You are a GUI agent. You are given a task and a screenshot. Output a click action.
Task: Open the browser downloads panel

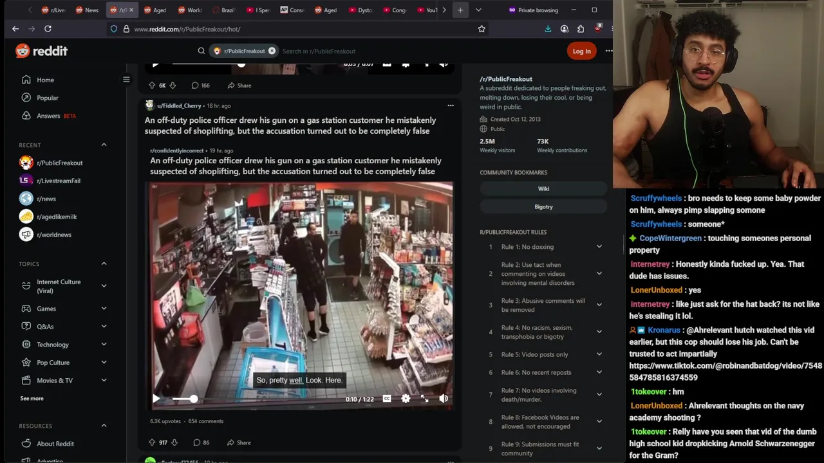pyautogui.click(x=548, y=29)
